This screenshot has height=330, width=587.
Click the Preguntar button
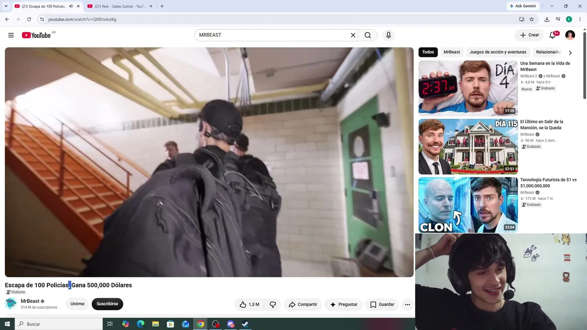(x=343, y=304)
